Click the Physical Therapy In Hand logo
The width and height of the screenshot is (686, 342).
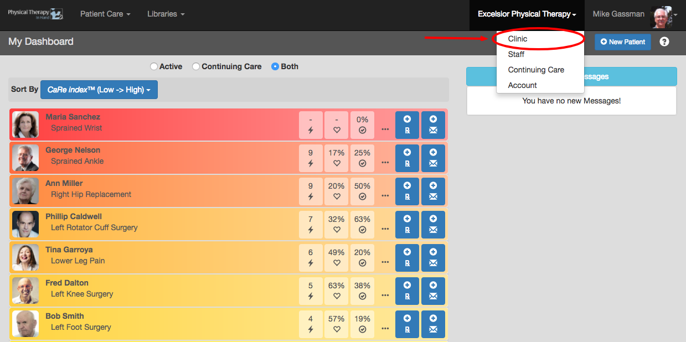point(35,14)
